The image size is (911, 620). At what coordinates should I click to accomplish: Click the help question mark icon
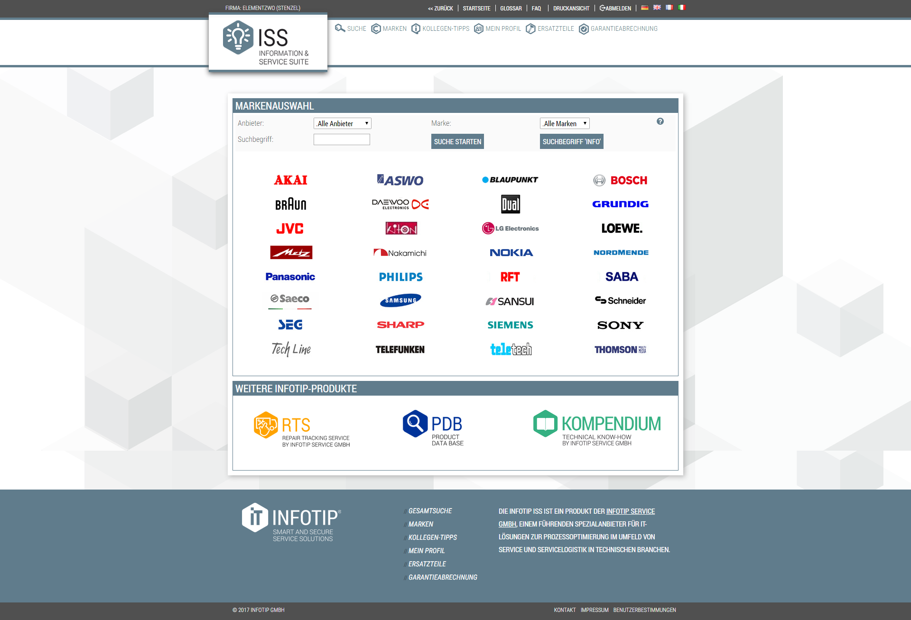660,121
